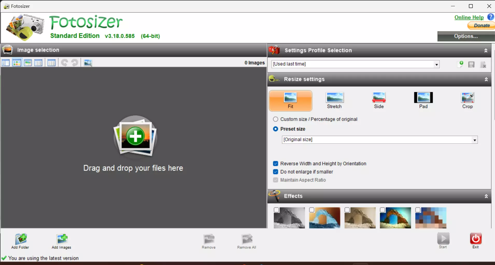
Task: Delete the settings profile icon
Action: point(483,64)
